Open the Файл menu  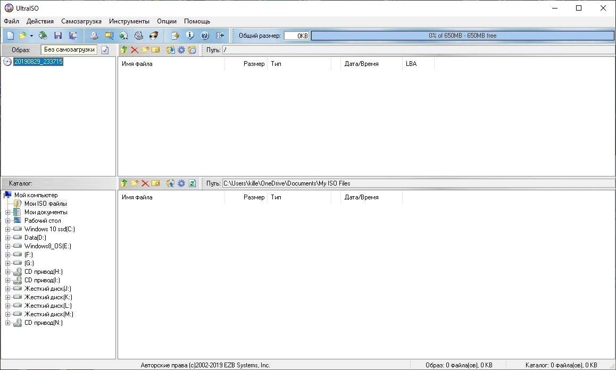click(x=11, y=21)
